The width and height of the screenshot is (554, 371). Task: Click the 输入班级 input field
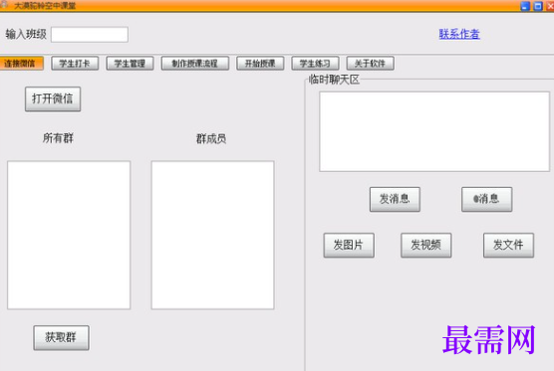(90, 35)
